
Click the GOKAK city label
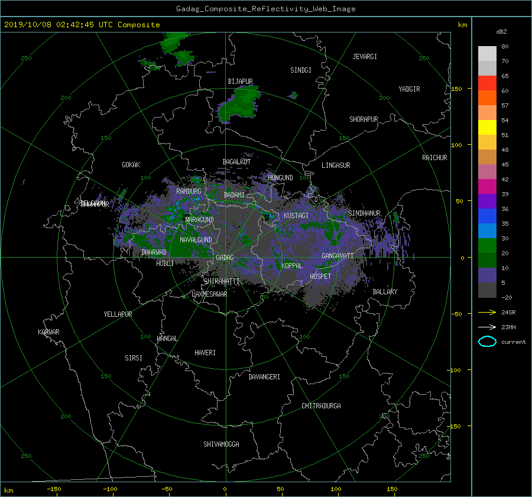[131, 164]
